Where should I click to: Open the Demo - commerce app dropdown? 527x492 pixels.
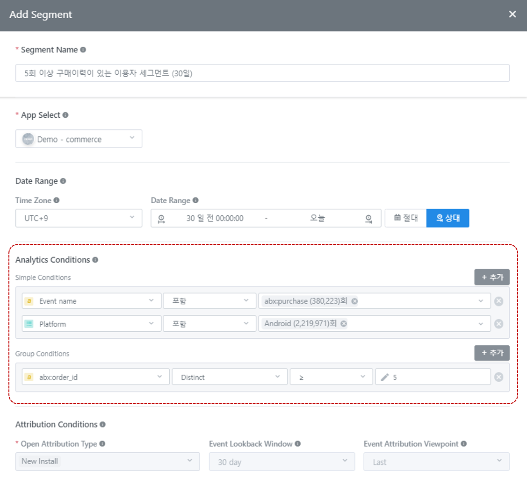pos(79,139)
